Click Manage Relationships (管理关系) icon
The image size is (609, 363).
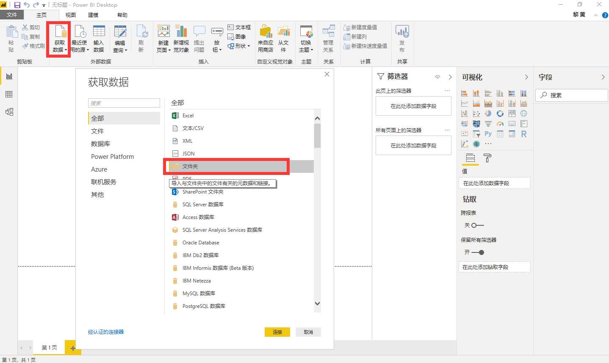(328, 31)
